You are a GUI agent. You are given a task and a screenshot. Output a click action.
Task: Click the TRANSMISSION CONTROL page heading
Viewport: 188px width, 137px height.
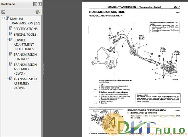point(107,12)
